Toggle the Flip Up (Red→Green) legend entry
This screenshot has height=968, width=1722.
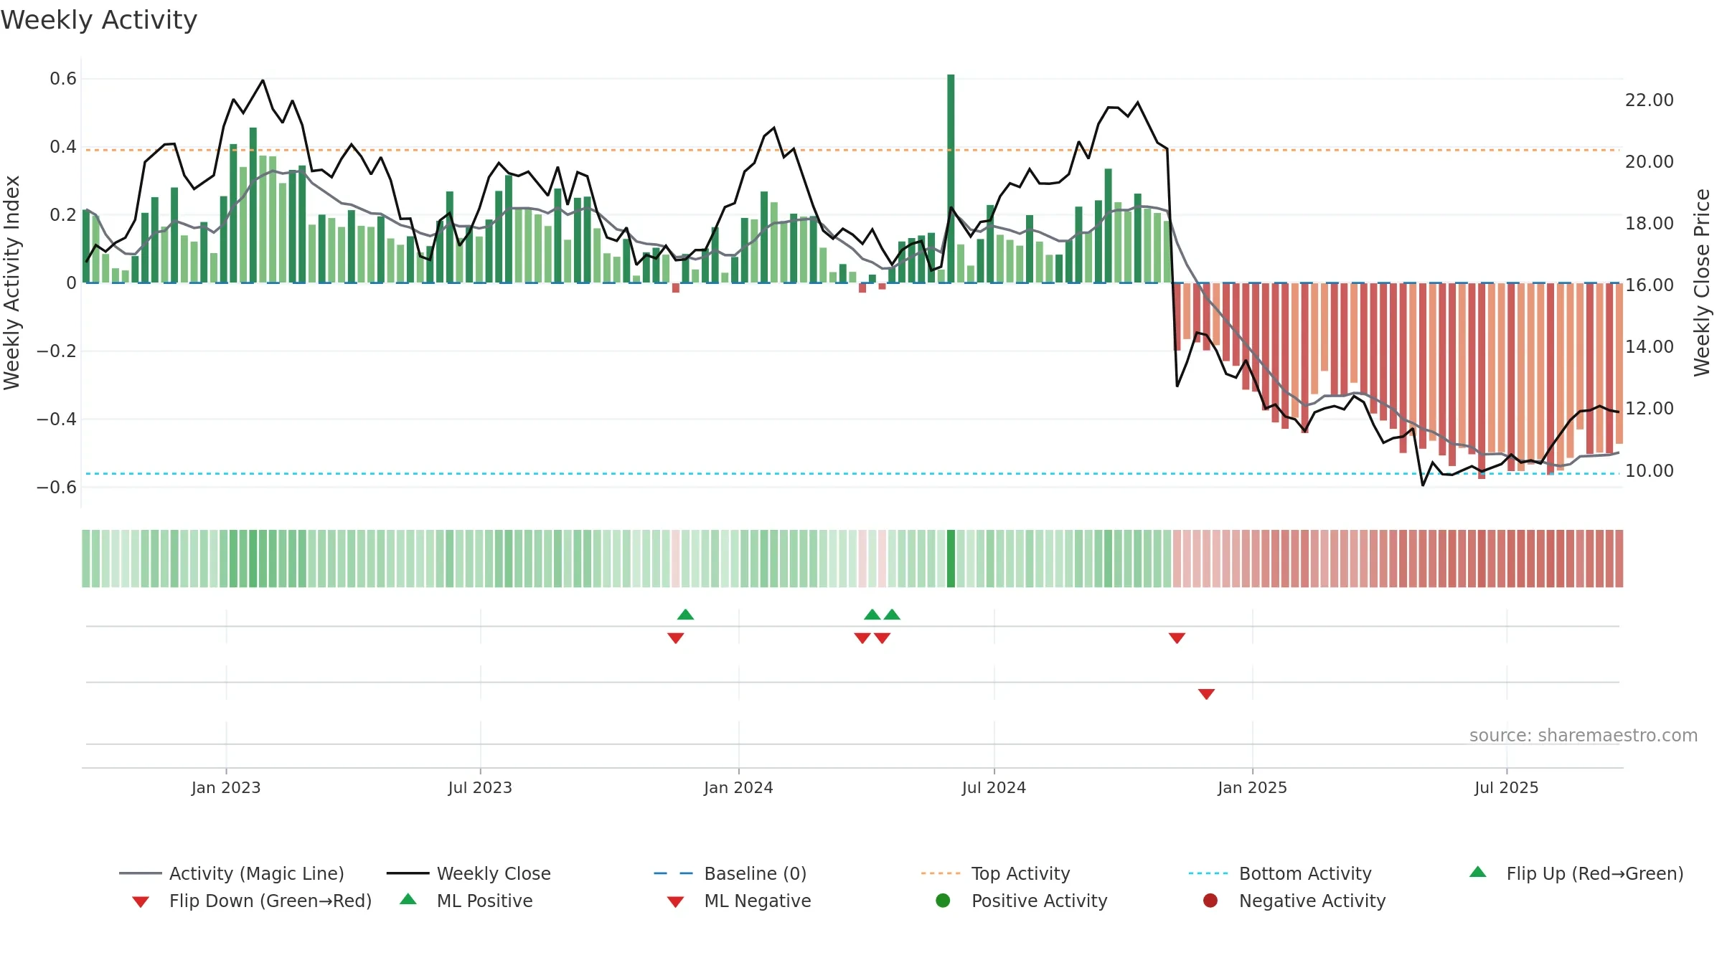(1576, 873)
